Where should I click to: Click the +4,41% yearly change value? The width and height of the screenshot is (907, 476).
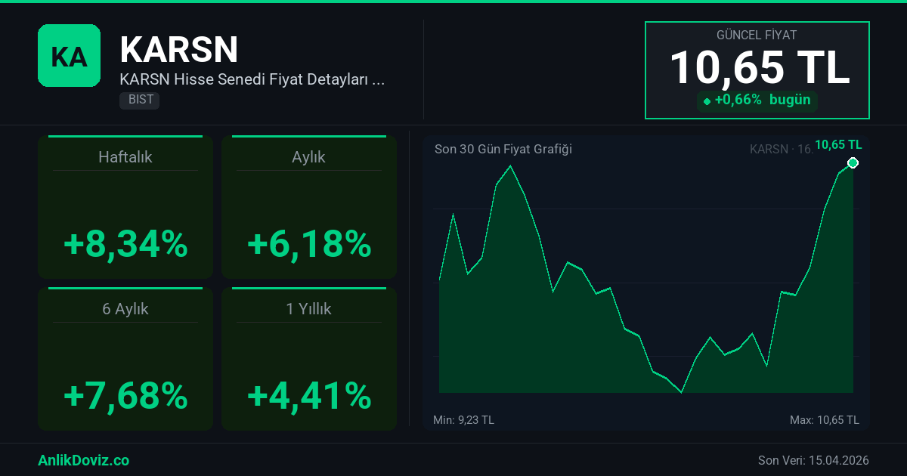click(308, 395)
